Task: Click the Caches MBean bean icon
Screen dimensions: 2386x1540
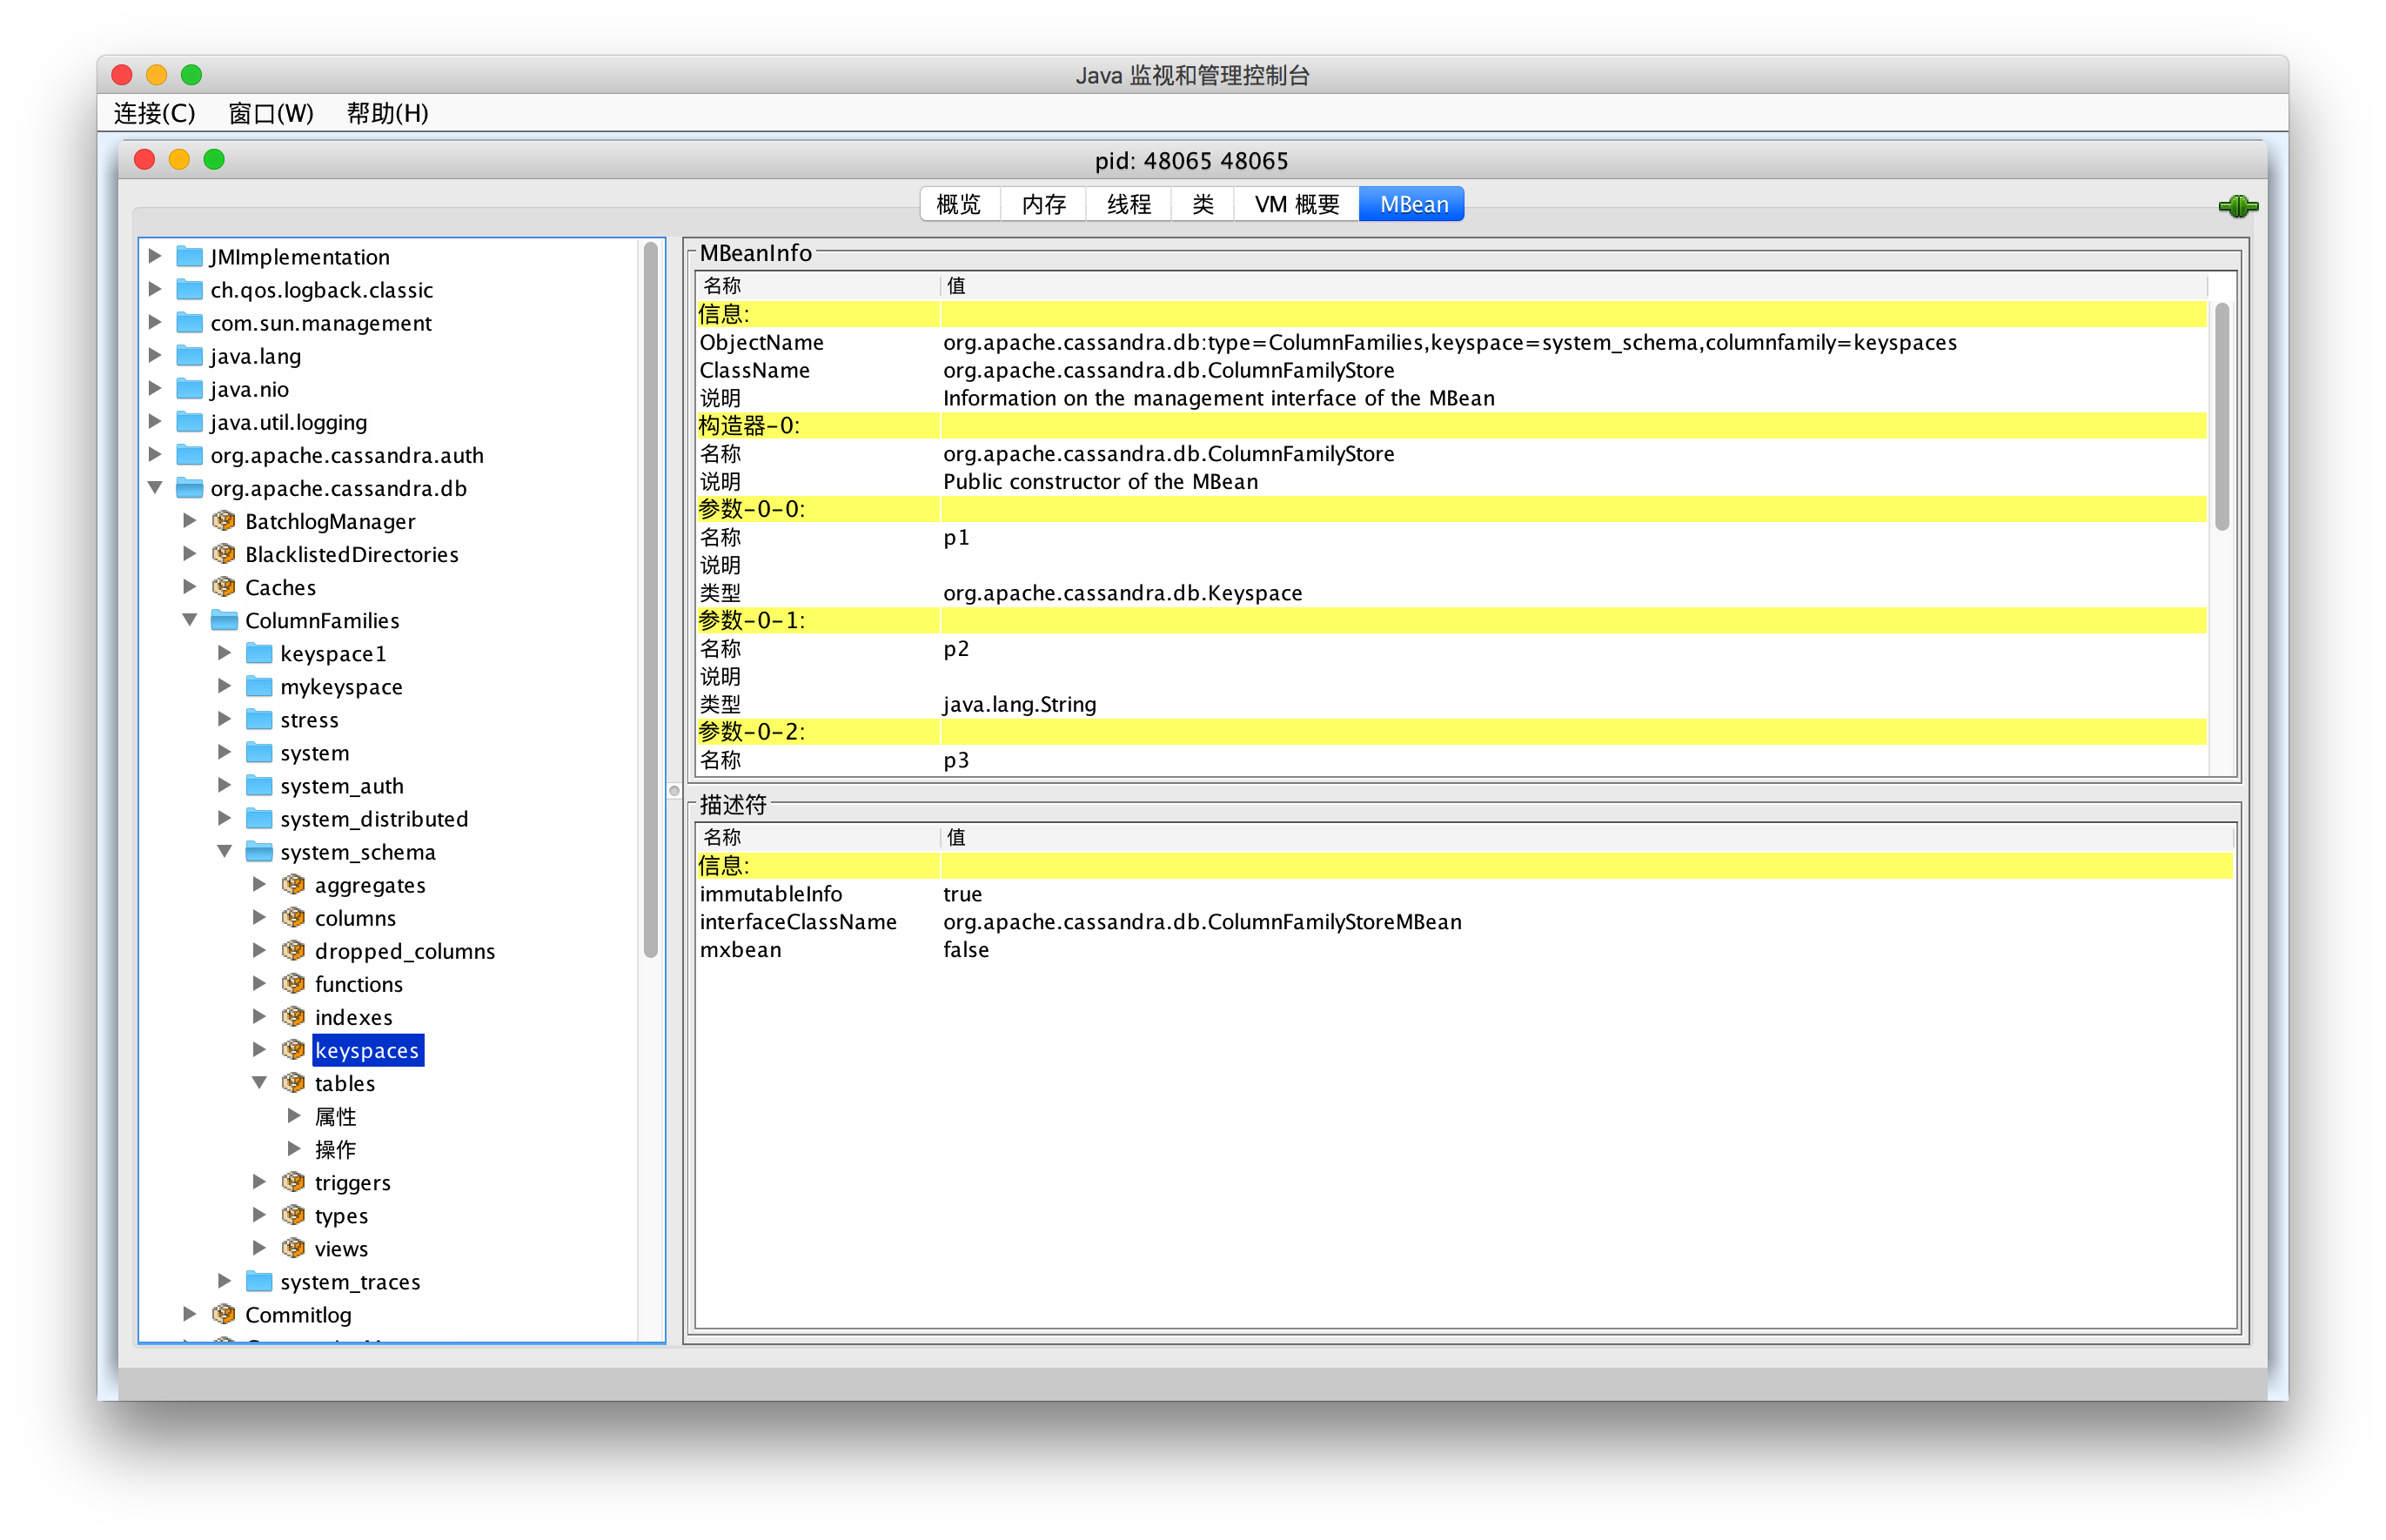Action: point(224,587)
